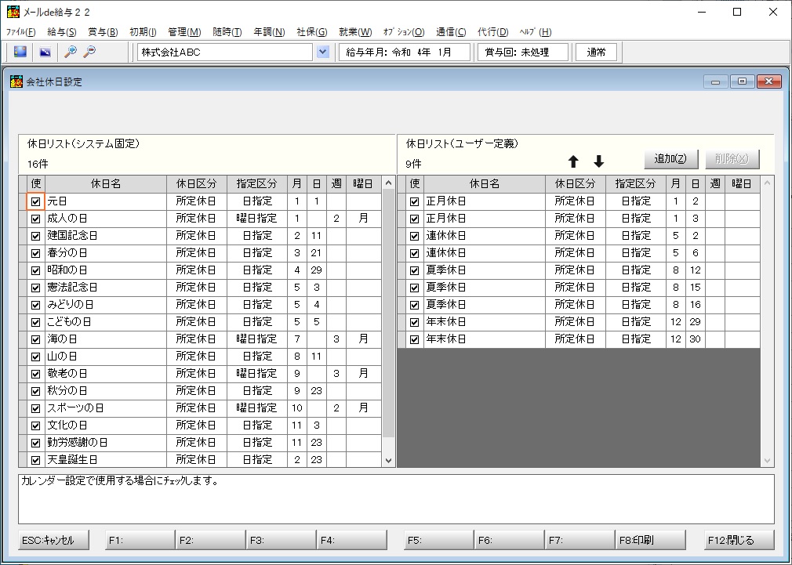Click the 追加(Z) add button
The image size is (792, 565).
(x=671, y=159)
